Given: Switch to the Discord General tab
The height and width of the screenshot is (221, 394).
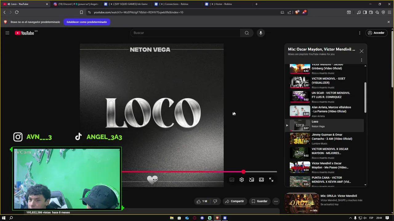Looking at the screenshot, I should pyautogui.click(x=75, y=4).
